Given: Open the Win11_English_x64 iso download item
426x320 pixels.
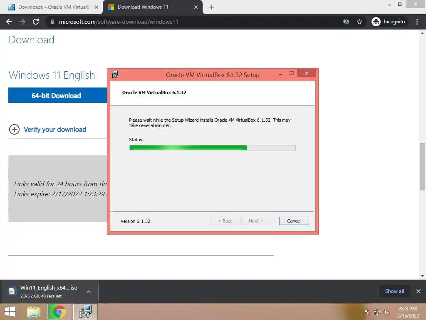Looking at the screenshot, I should (49, 291).
